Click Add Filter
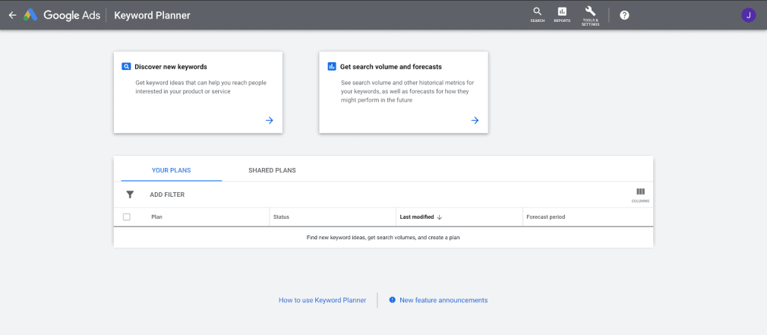767x335 pixels. pyautogui.click(x=167, y=194)
